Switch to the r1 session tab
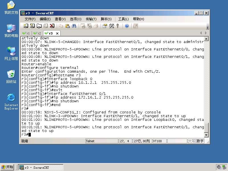Image resolution: width=228 pixels, height=171 pixels. click(x=26, y=33)
